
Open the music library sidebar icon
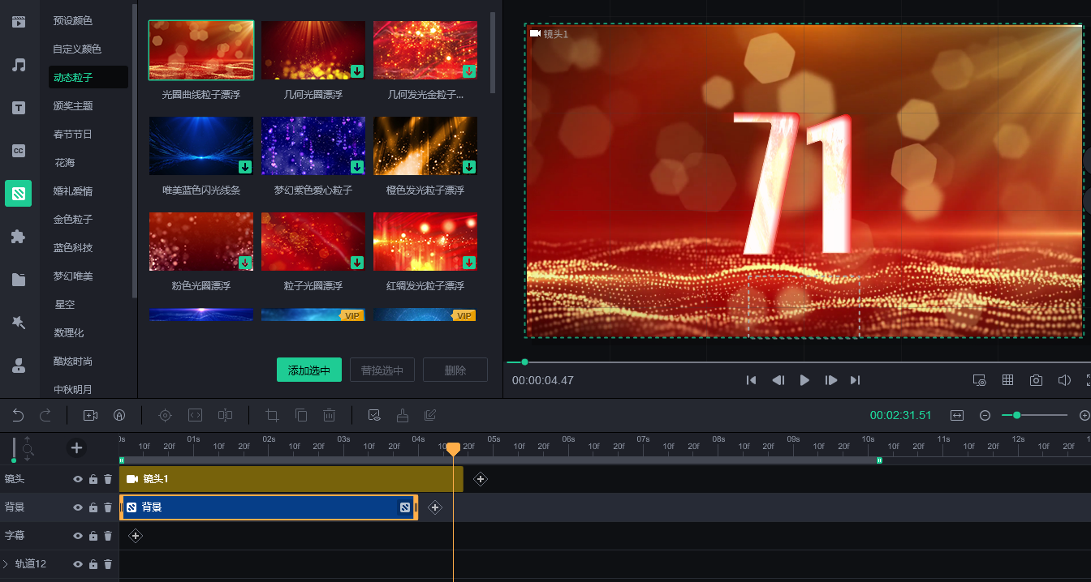pyautogui.click(x=19, y=65)
